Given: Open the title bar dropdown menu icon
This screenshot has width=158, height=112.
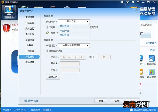Looking at the screenshot, I should pos(138,2).
